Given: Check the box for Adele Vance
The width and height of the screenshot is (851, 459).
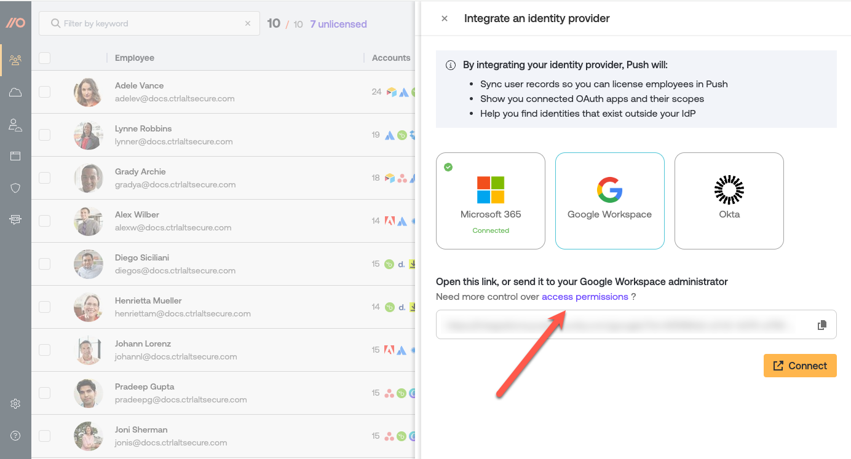Looking at the screenshot, I should (44, 92).
